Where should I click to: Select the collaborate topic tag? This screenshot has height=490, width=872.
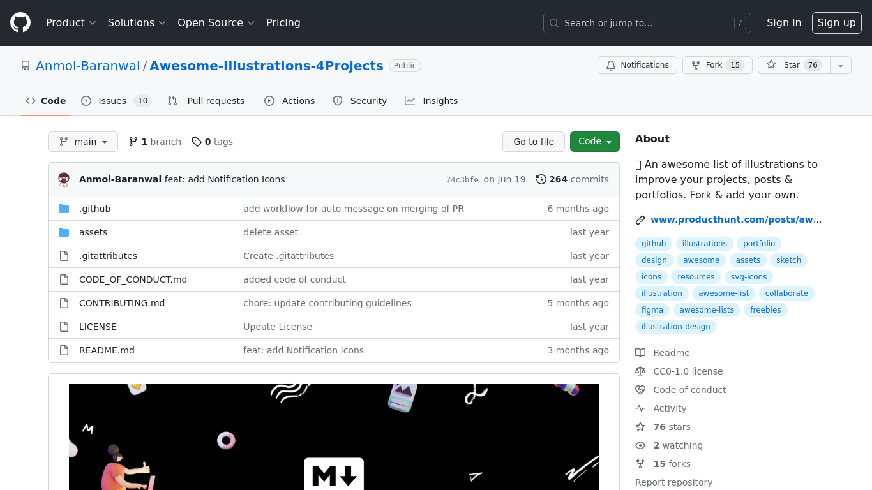point(786,293)
